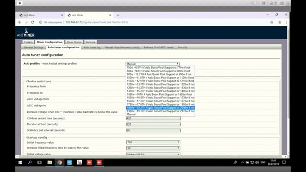Open File Explorer from the taskbar

[x=50, y=162]
